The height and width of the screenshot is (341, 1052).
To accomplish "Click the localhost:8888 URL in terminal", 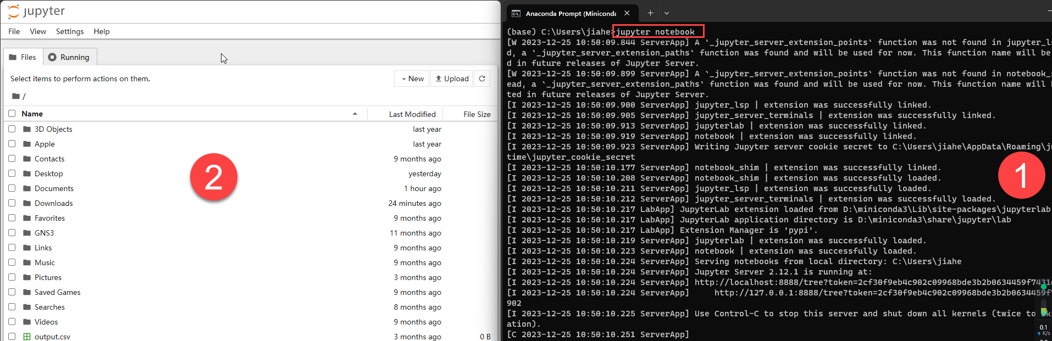I will [873, 282].
